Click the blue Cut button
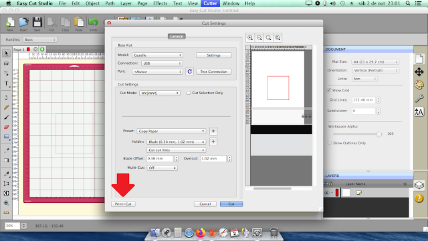428x241 pixels. pyautogui.click(x=231, y=204)
